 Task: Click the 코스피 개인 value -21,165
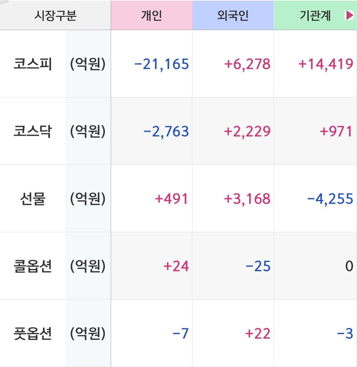point(162,64)
